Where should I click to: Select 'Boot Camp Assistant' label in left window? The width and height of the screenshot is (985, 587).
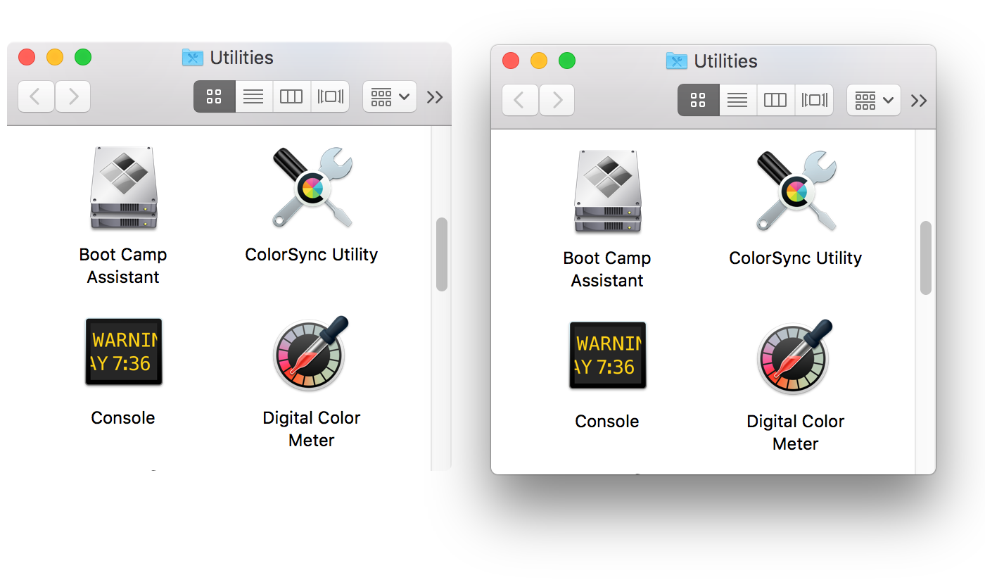[123, 265]
